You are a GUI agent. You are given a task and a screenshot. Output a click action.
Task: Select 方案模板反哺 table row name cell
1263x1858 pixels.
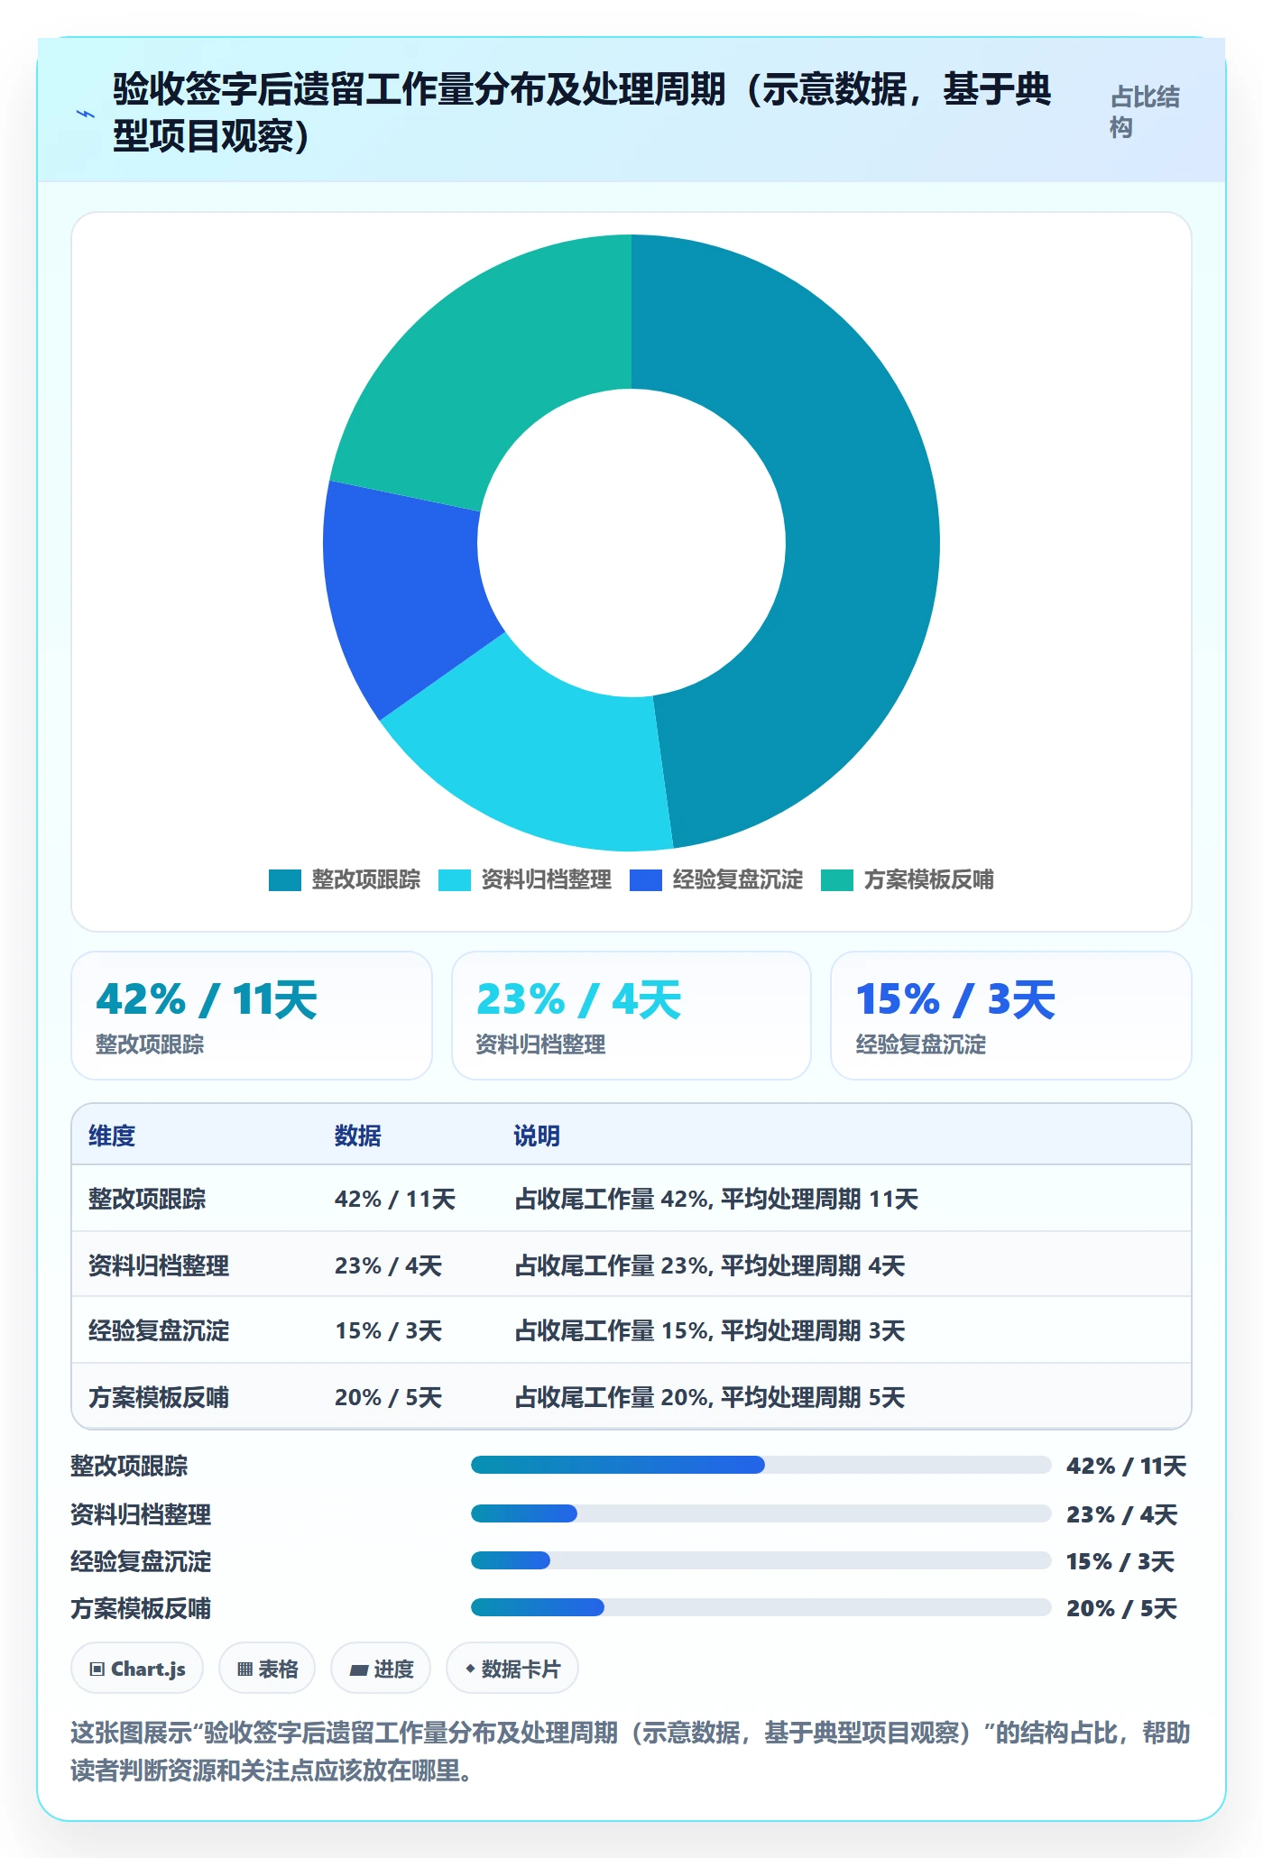[x=159, y=1397]
